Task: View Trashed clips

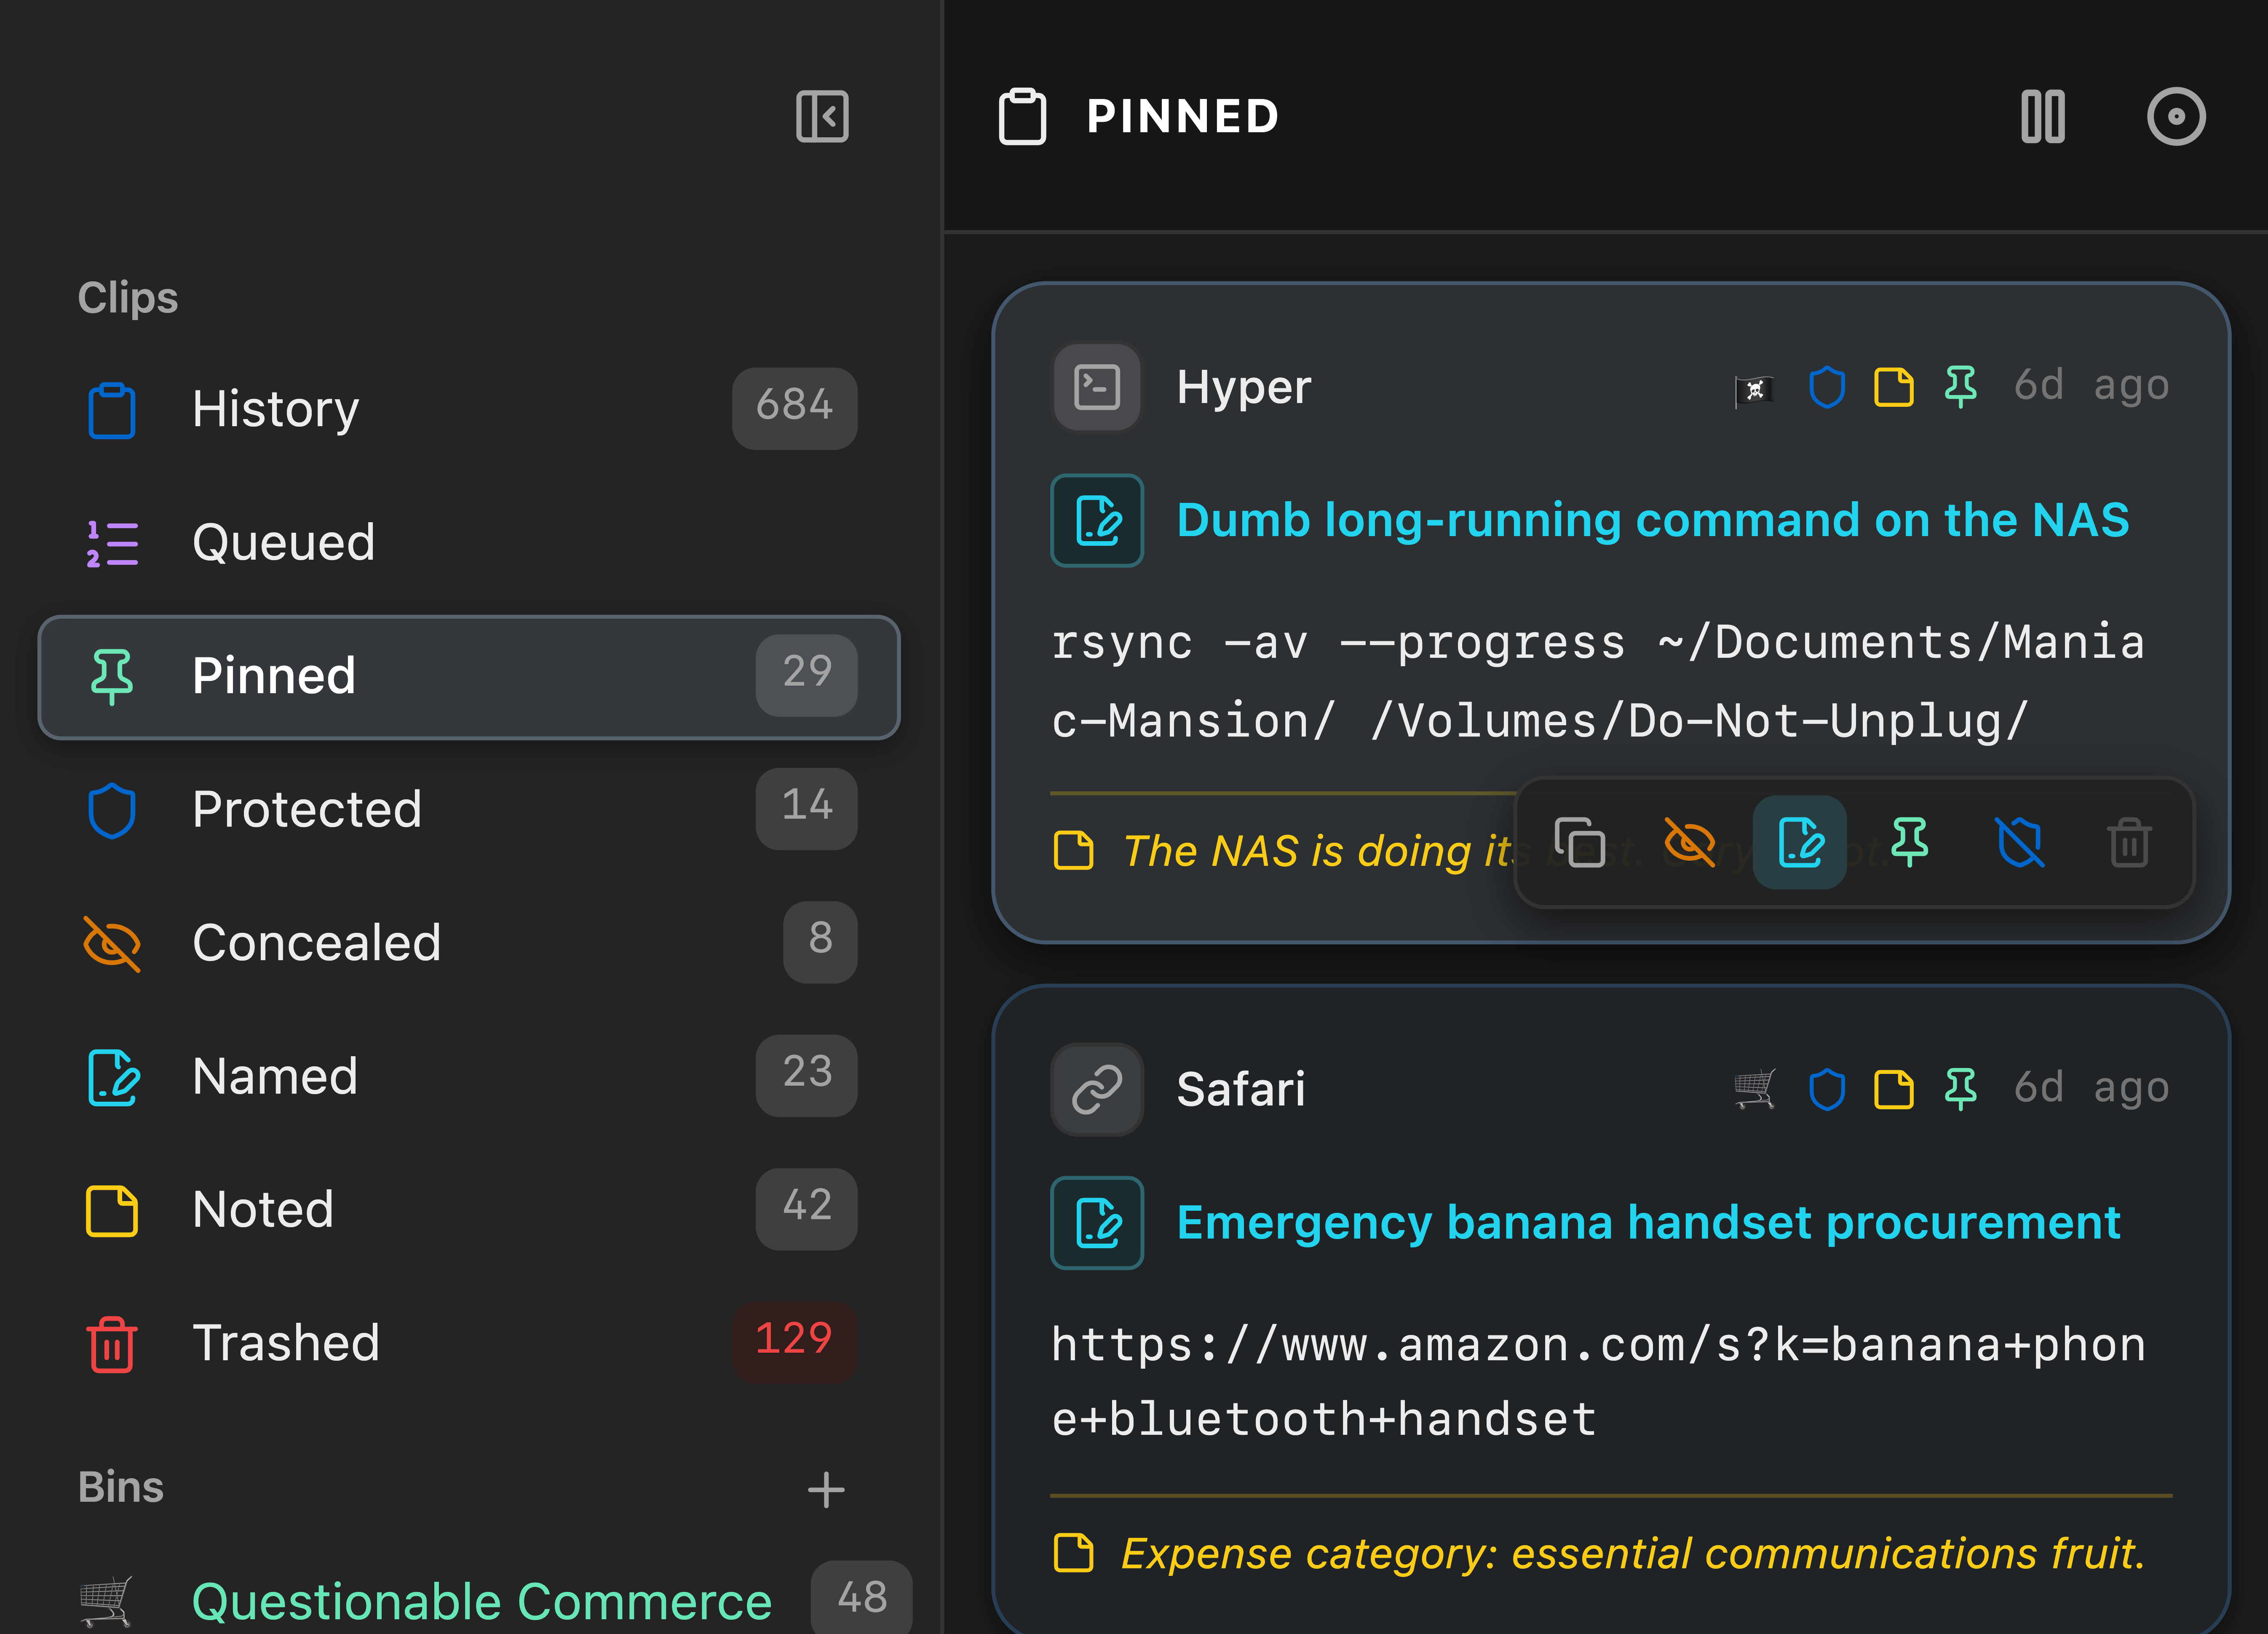Action: point(469,1342)
